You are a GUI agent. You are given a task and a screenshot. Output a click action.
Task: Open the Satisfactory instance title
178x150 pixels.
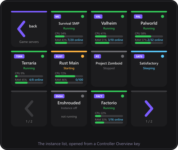tap(149, 63)
